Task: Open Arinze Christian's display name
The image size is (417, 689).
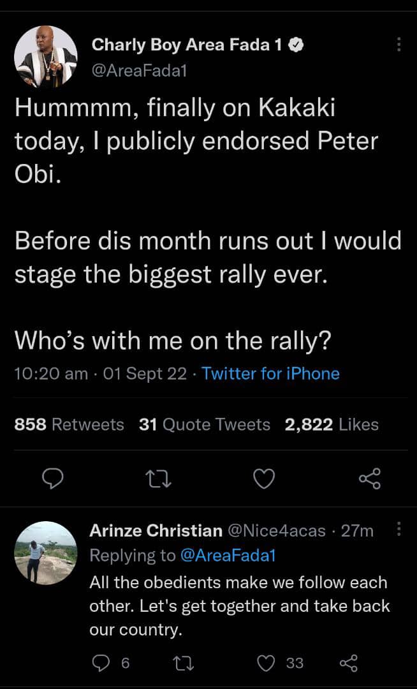Action: pos(156,530)
